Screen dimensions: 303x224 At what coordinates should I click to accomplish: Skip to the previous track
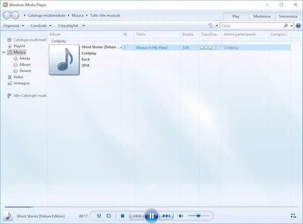click(137, 216)
